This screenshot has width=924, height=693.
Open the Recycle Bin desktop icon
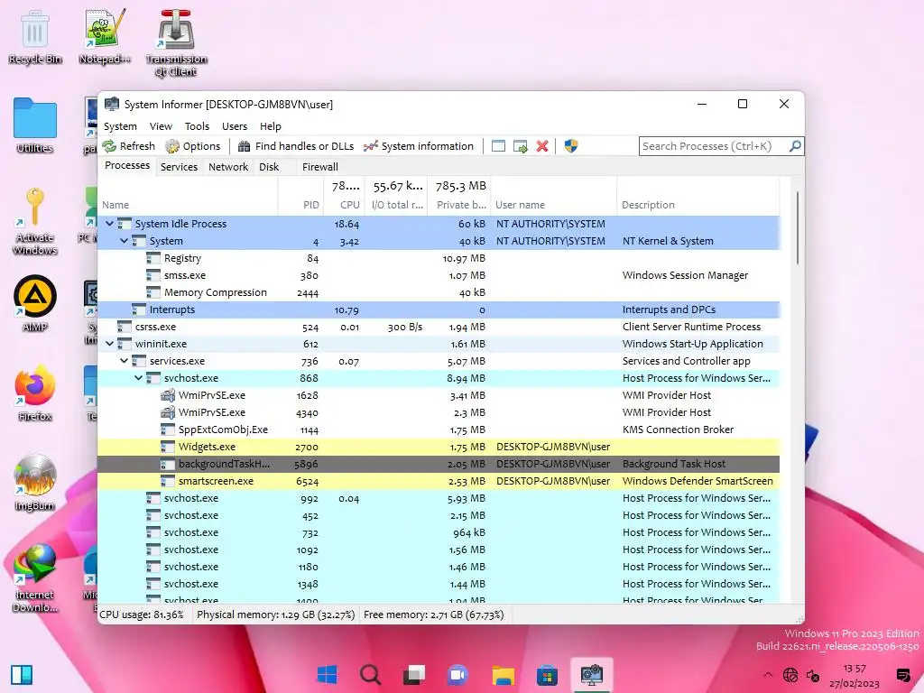(x=35, y=36)
